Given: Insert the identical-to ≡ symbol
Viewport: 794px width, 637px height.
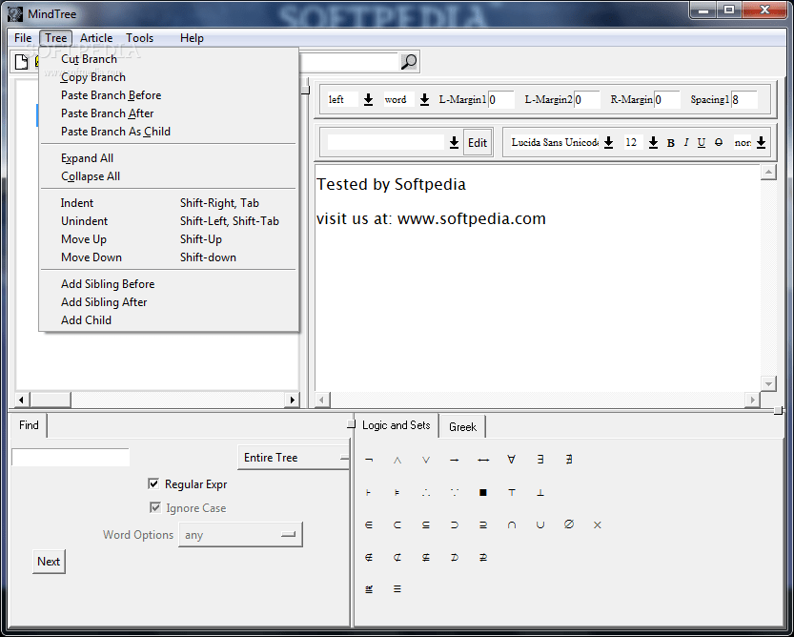Looking at the screenshot, I should coord(397,589).
